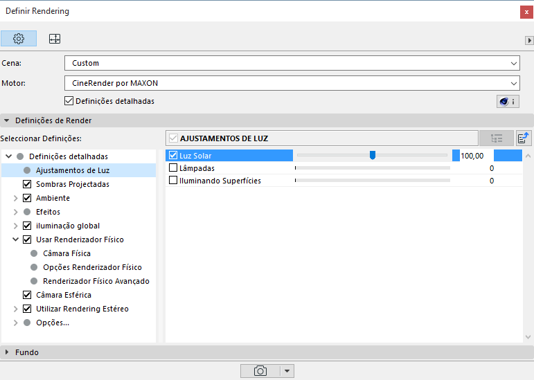Switch to the size settings tab icon
Viewport: 534px width, 380px height.
55,39
